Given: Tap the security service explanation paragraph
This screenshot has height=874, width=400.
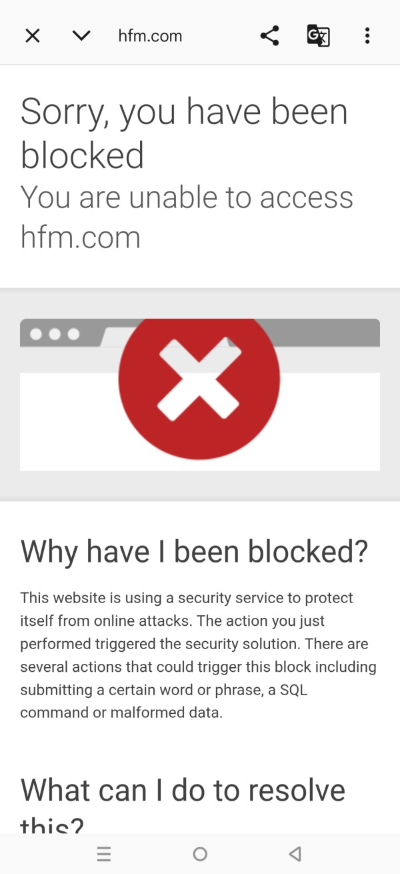Looking at the screenshot, I should 198,655.
